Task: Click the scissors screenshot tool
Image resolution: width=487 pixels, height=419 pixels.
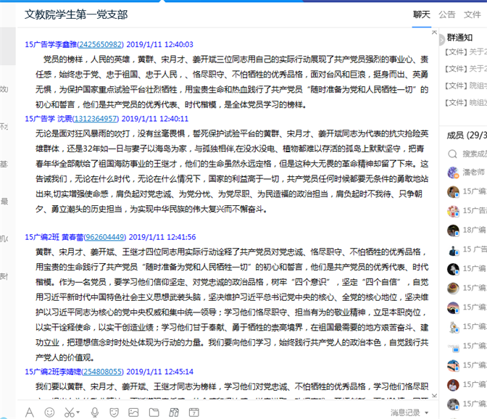Action: [68, 412]
